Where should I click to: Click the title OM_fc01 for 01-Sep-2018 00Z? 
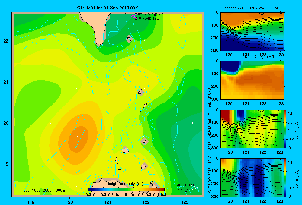107,8
